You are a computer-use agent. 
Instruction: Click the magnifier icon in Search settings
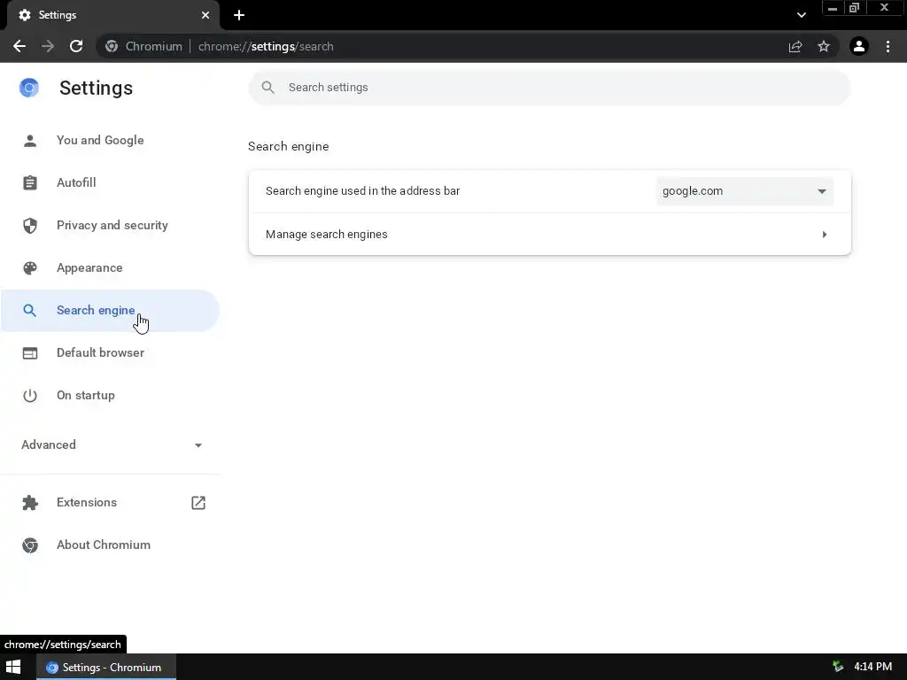(267, 88)
